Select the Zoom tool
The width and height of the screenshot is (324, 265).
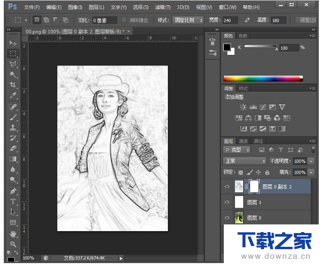pyautogui.click(x=13, y=244)
